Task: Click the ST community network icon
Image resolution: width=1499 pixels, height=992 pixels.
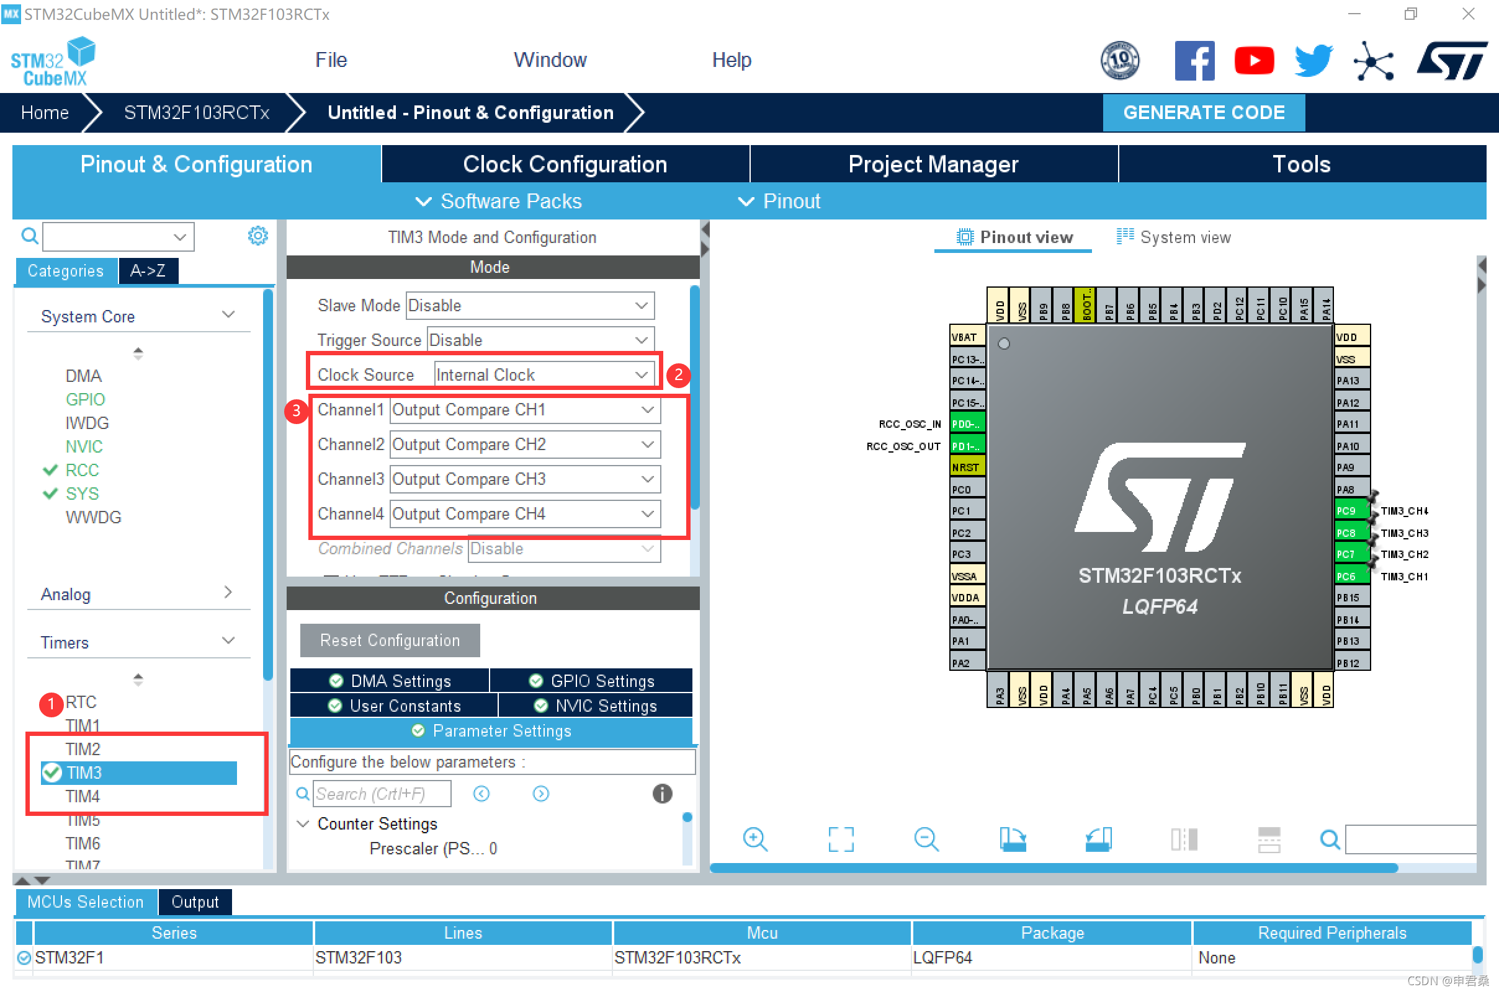Action: [x=1373, y=61]
